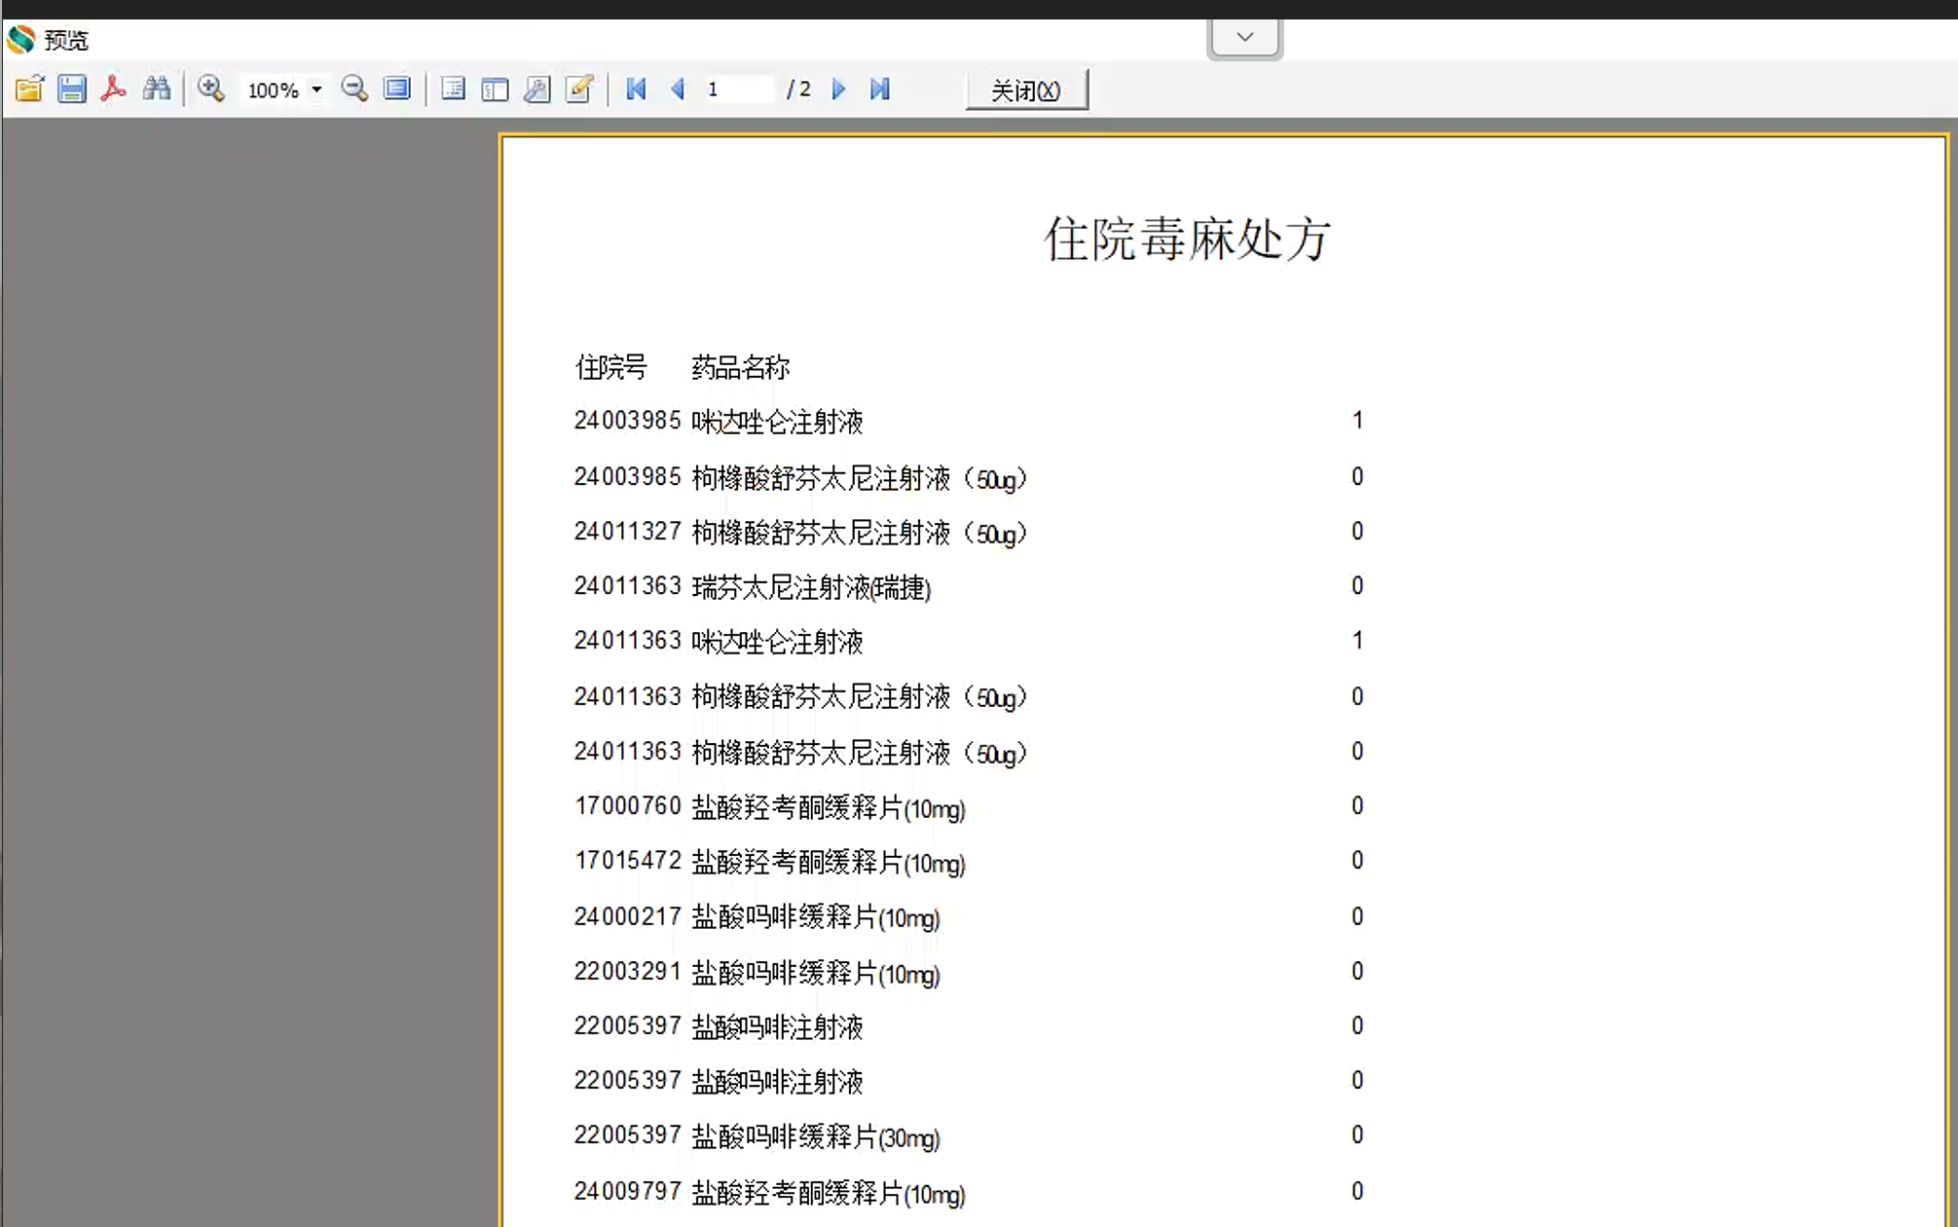Open the 100% zoom dropdown arrow

pyautogui.click(x=316, y=90)
